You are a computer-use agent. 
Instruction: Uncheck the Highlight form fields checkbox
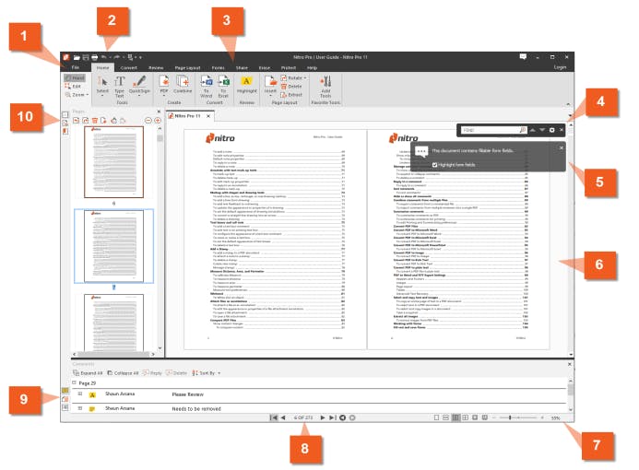point(434,165)
